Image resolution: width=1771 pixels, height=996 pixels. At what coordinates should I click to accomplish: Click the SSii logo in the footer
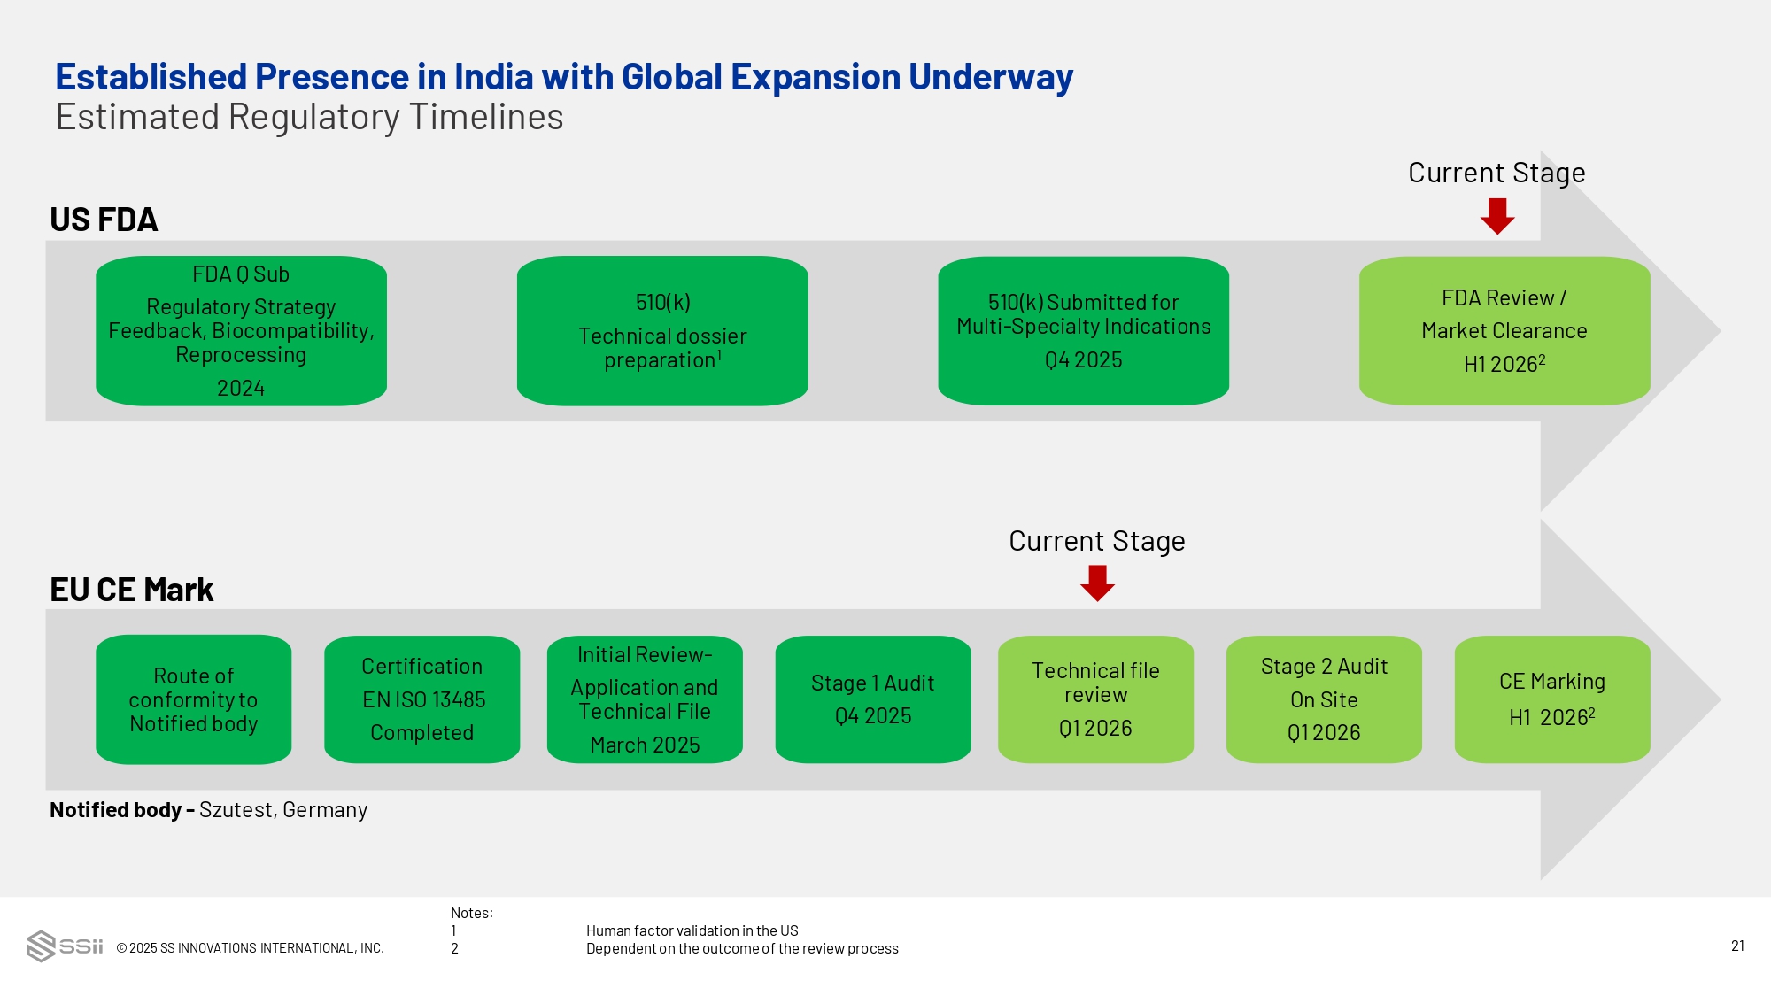65,946
